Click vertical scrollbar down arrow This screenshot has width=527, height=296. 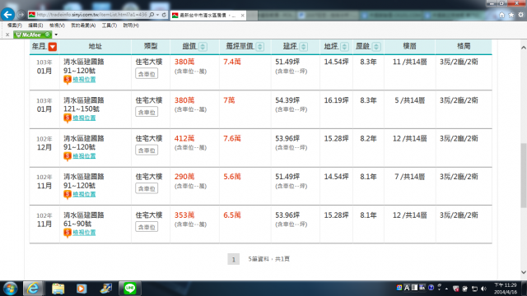click(524, 272)
